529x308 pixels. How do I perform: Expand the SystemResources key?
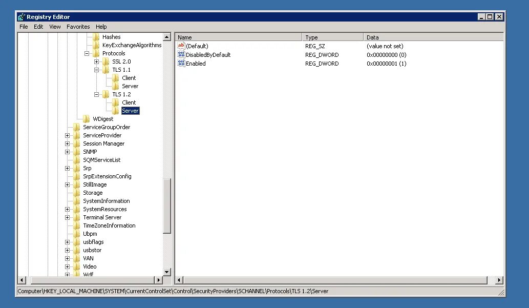(67, 210)
